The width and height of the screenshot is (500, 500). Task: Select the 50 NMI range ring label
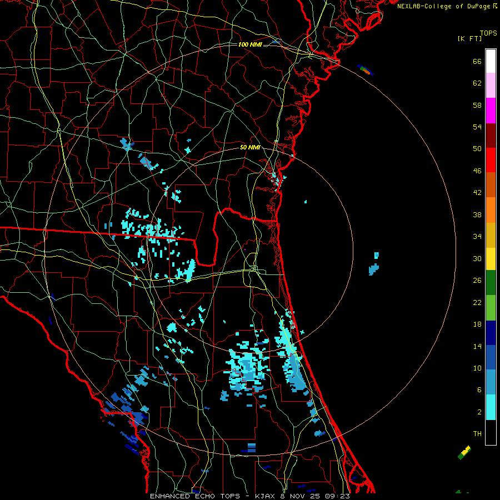(250, 147)
